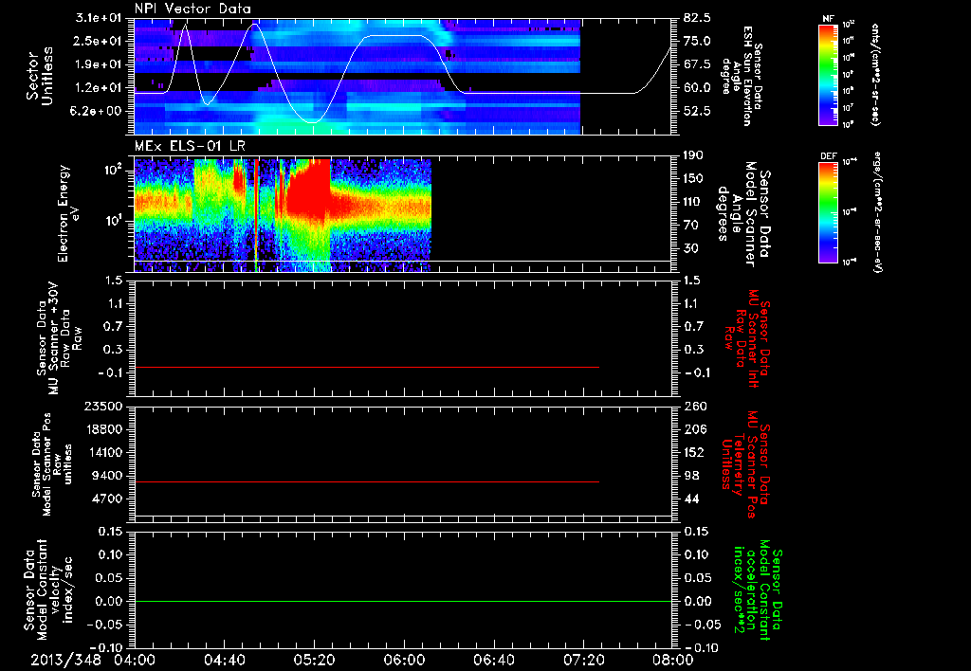Click the 'Electron Energy eV' axis label

[x=67, y=213]
